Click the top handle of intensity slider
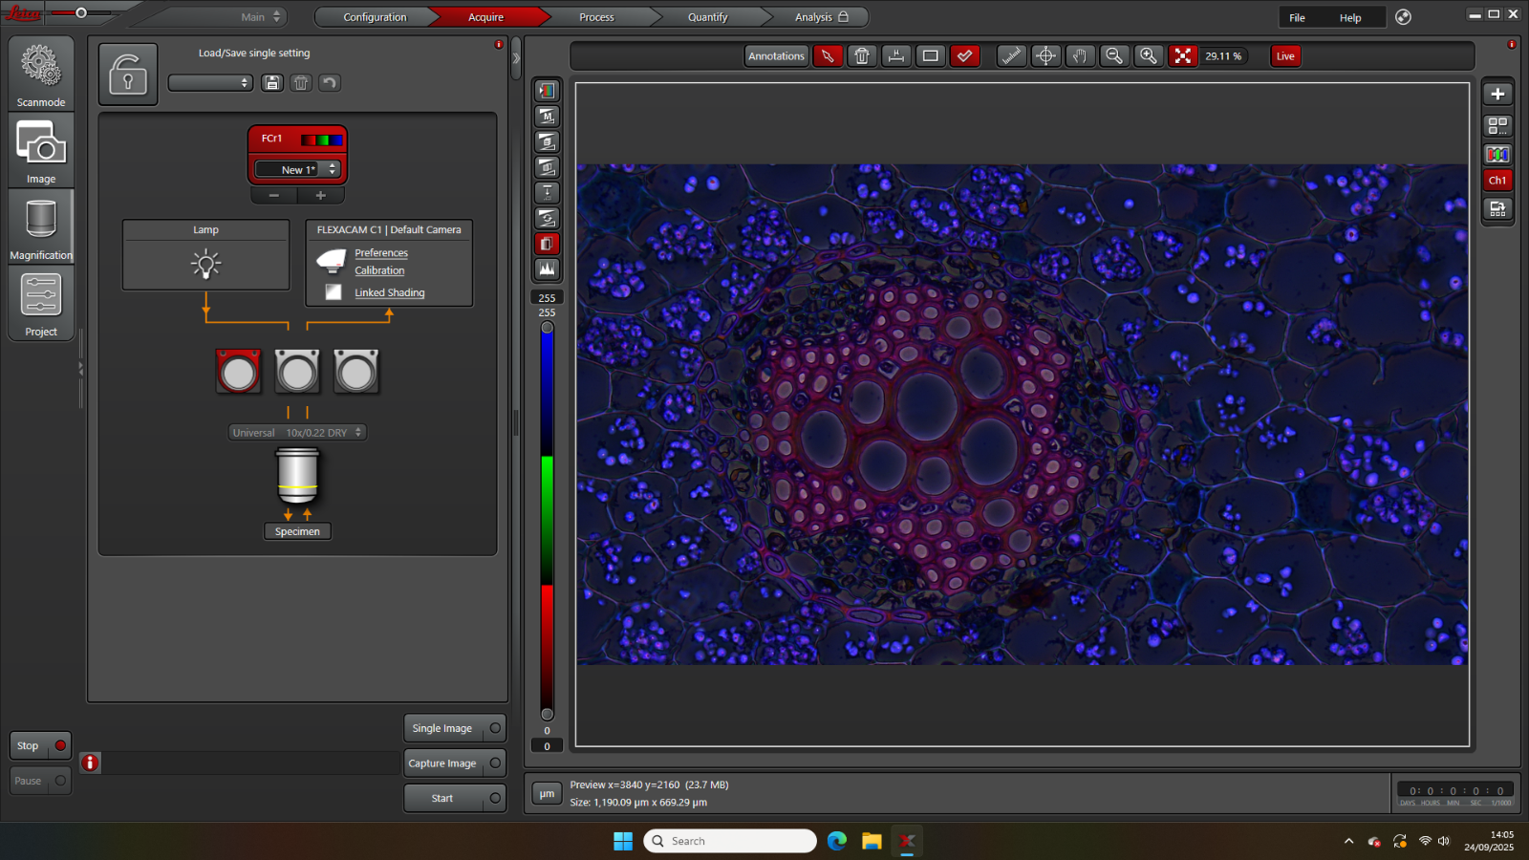This screenshot has height=860, width=1529. coord(547,328)
